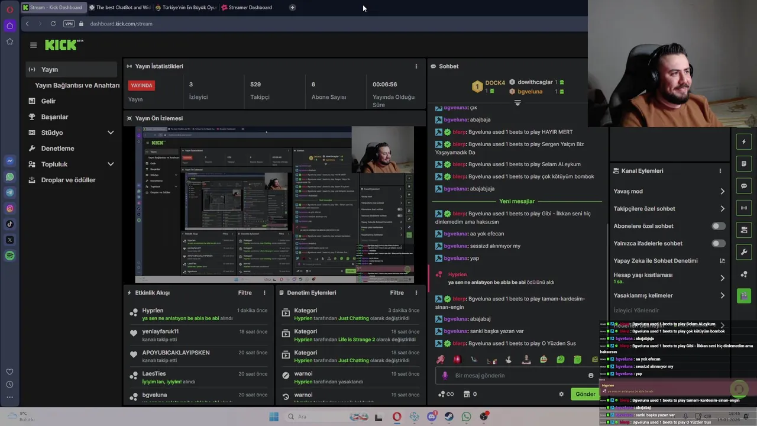Click the shop icon below chat input
Viewport: 757px width, 426px height.
(x=467, y=394)
